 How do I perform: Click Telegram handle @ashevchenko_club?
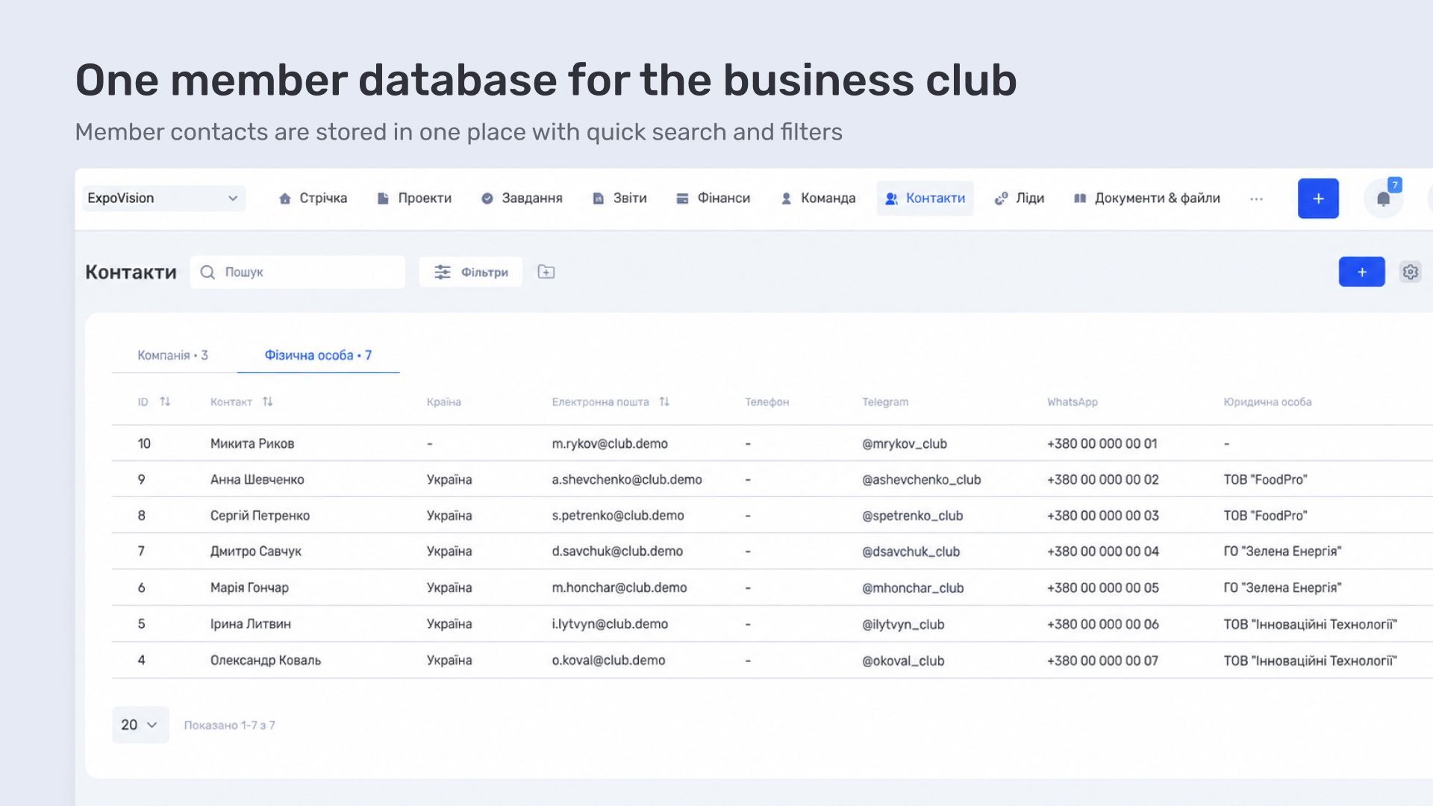coord(922,480)
